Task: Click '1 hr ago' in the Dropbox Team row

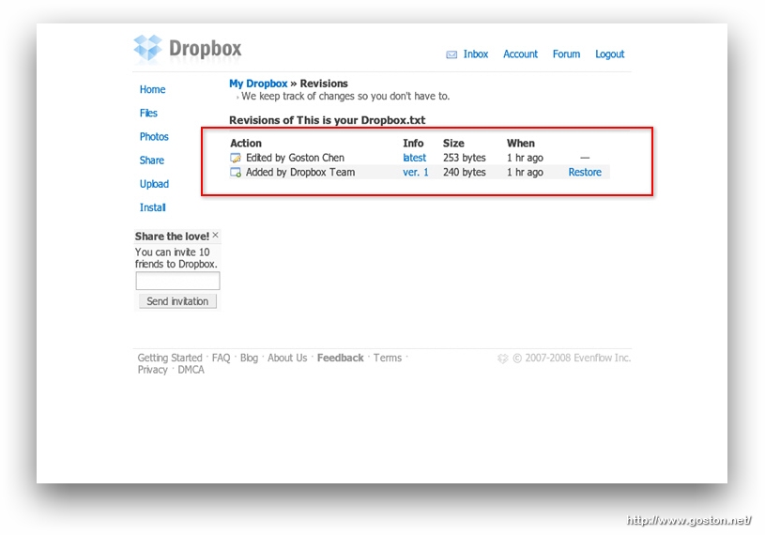Action: [x=525, y=172]
